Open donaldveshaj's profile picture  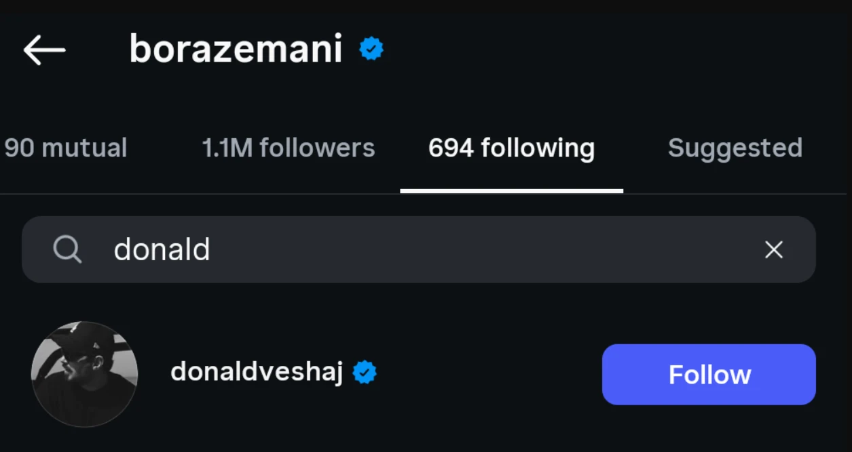pyautogui.click(x=85, y=374)
